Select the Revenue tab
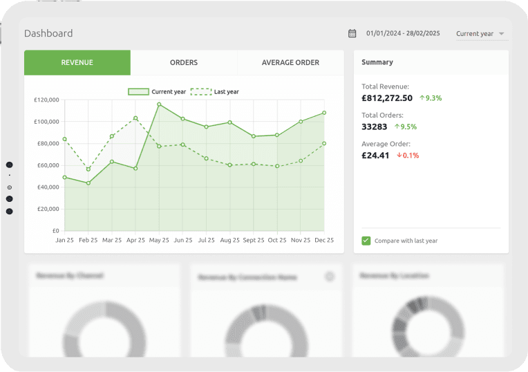 [77, 62]
